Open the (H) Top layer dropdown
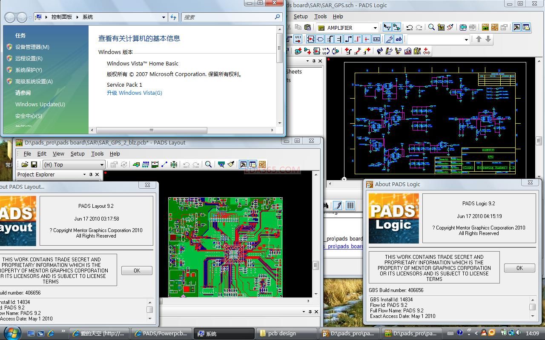 pos(102,165)
